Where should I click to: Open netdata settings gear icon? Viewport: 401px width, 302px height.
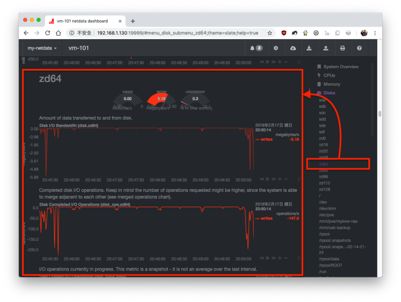[276, 48]
